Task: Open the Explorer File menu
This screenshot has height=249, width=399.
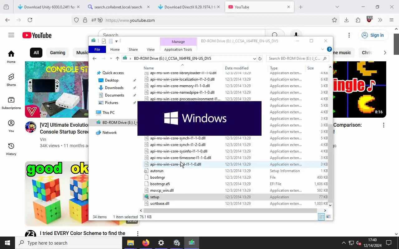Action: (97, 49)
